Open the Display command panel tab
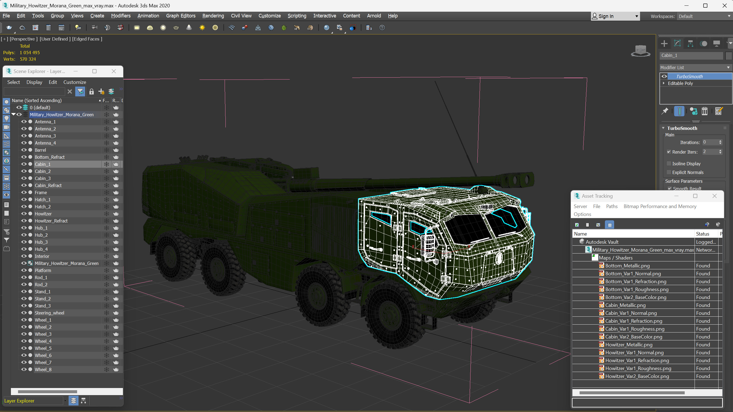This screenshot has width=733, height=412. click(716, 44)
